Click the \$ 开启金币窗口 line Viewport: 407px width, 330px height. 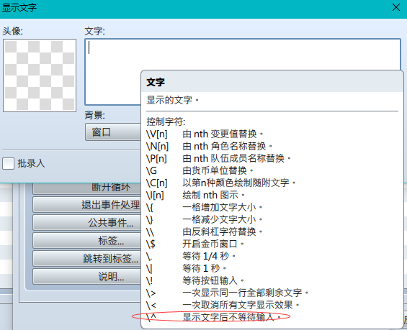[195, 244]
